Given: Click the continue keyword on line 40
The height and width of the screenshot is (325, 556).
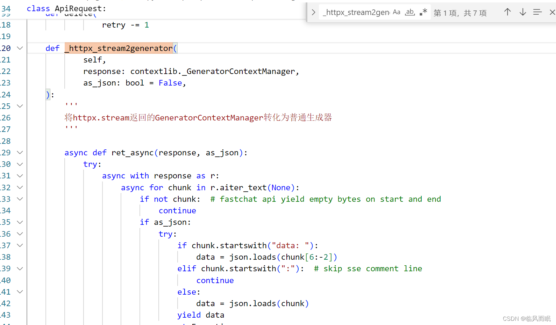Looking at the screenshot, I should [215, 280].
